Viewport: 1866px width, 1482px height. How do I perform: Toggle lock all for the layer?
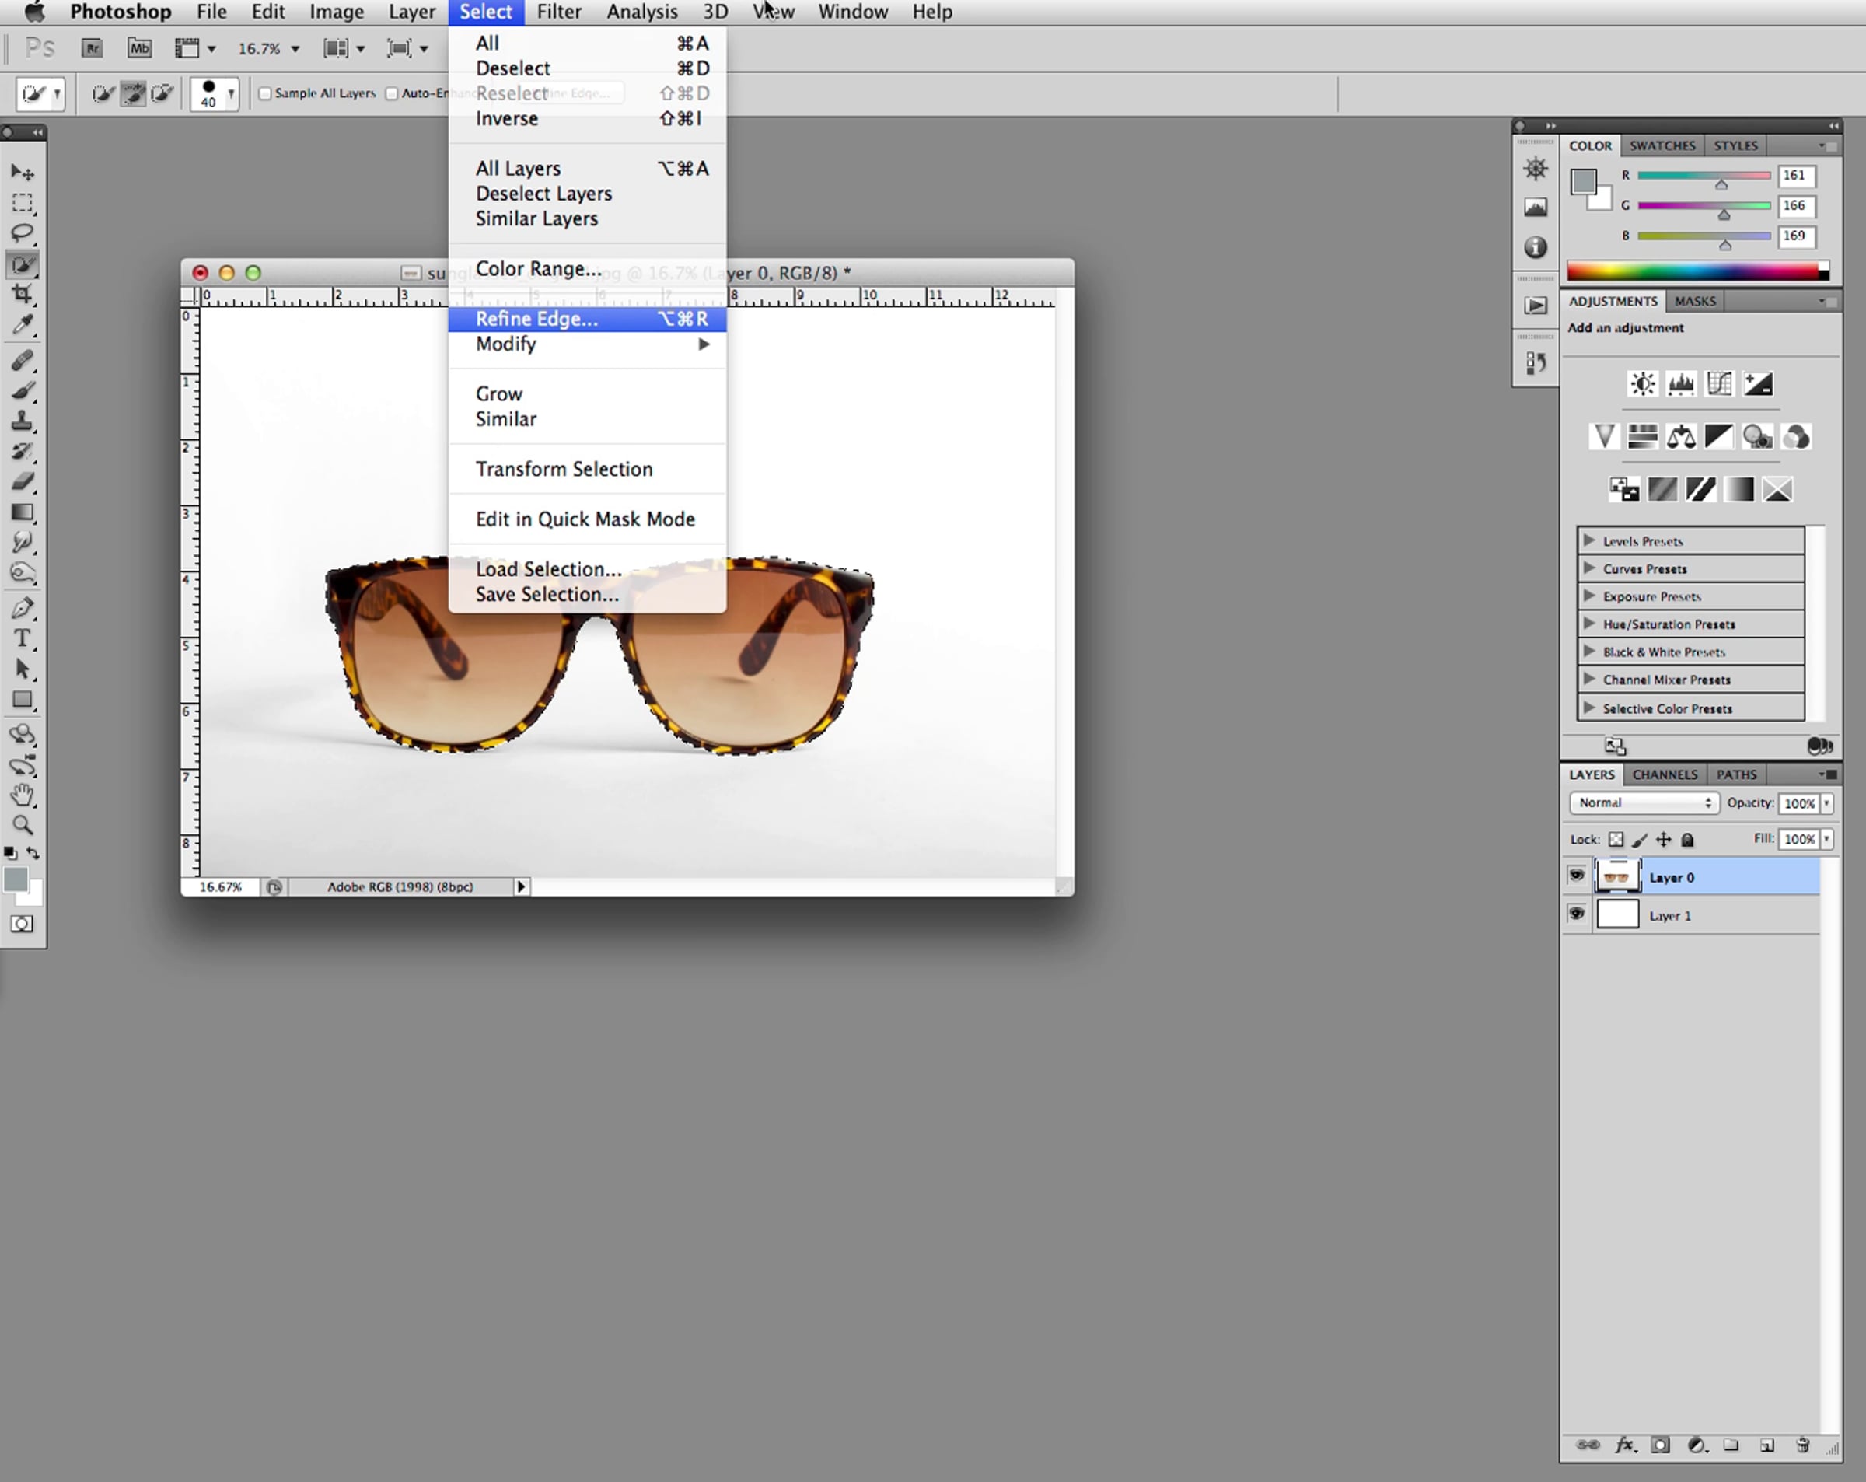click(1687, 839)
